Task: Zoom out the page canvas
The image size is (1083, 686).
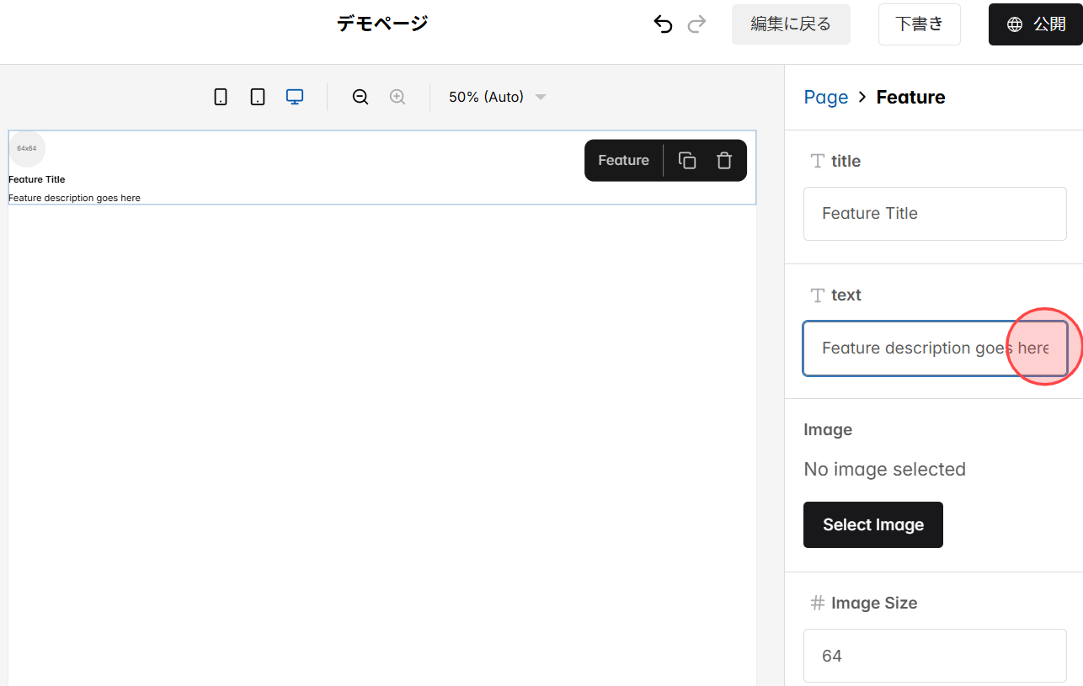Action: (x=360, y=96)
